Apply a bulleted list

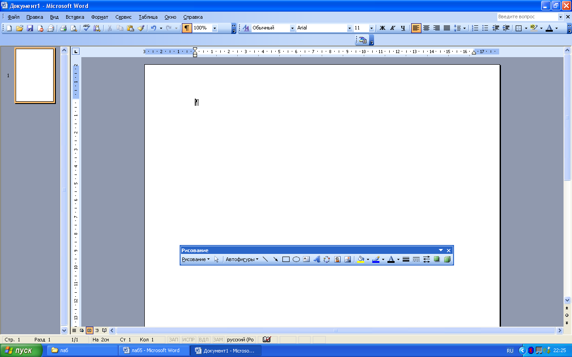tap(485, 28)
